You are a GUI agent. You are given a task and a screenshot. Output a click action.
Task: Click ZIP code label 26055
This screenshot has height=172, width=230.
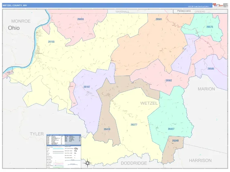[80, 19]
